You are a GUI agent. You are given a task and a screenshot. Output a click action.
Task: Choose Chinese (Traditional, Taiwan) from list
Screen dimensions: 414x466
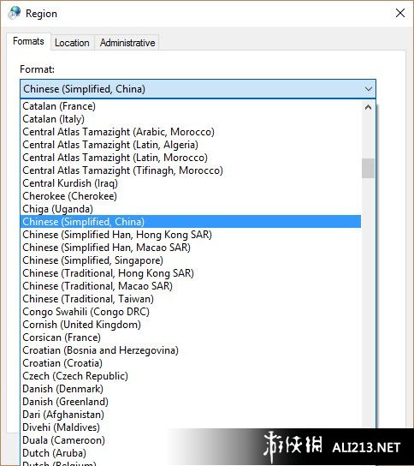coord(192,299)
